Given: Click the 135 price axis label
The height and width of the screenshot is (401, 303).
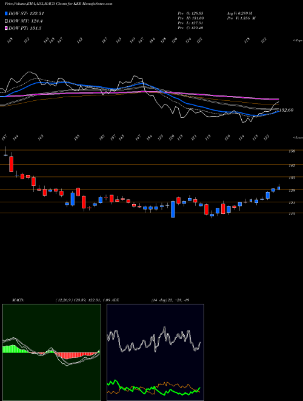Looking at the screenshot, I should point(291,178).
